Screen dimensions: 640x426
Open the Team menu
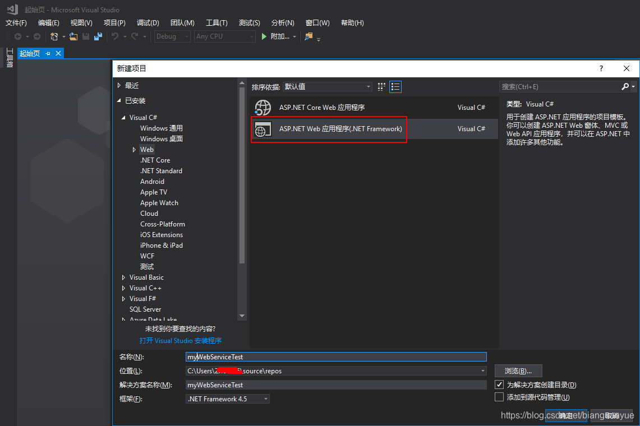click(182, 23)
